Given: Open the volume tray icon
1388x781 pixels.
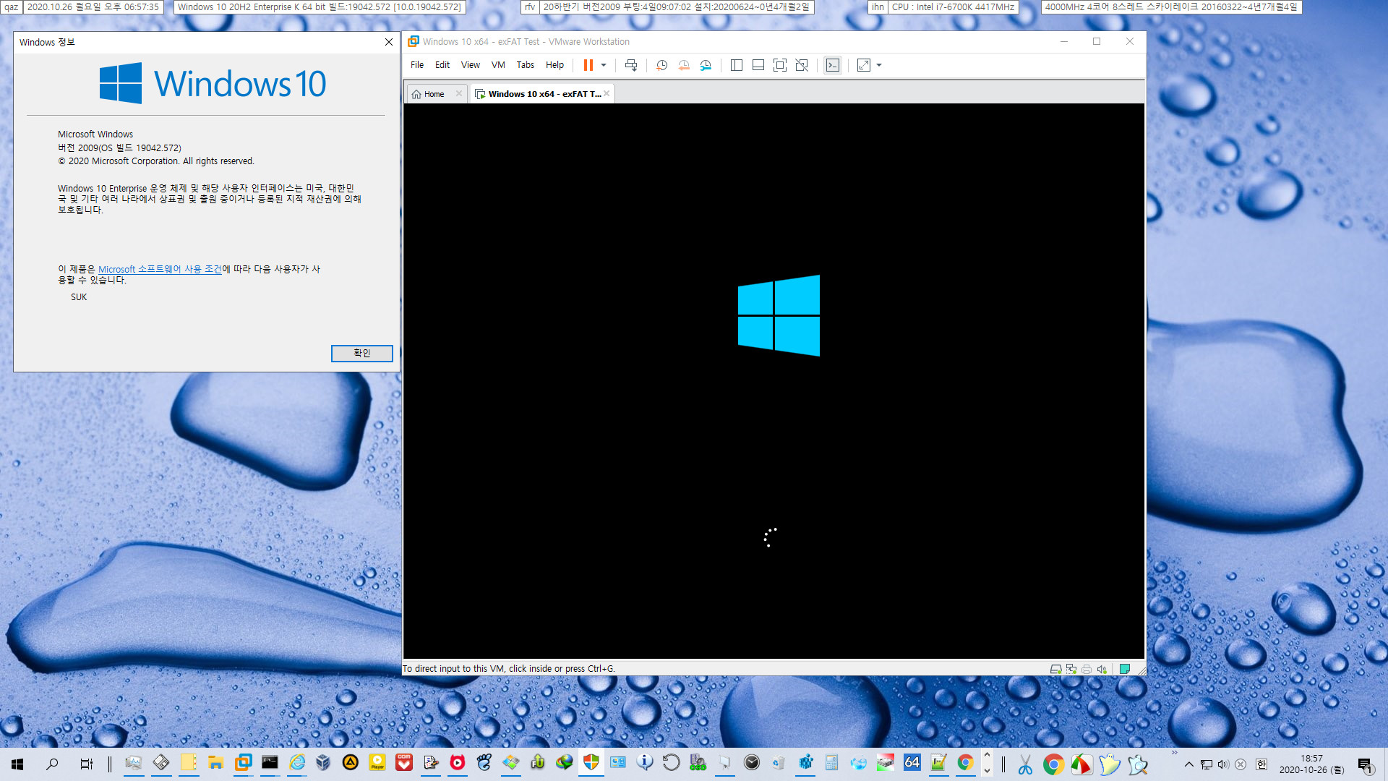Looking at the screenshot, I should [1223, 764].
